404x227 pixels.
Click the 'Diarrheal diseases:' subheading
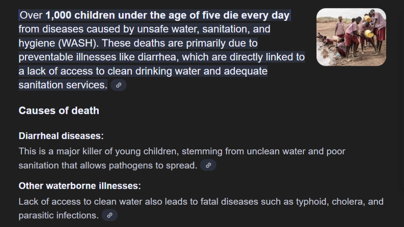(61, 136)
